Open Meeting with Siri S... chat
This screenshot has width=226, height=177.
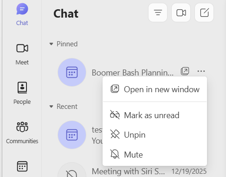128,171
